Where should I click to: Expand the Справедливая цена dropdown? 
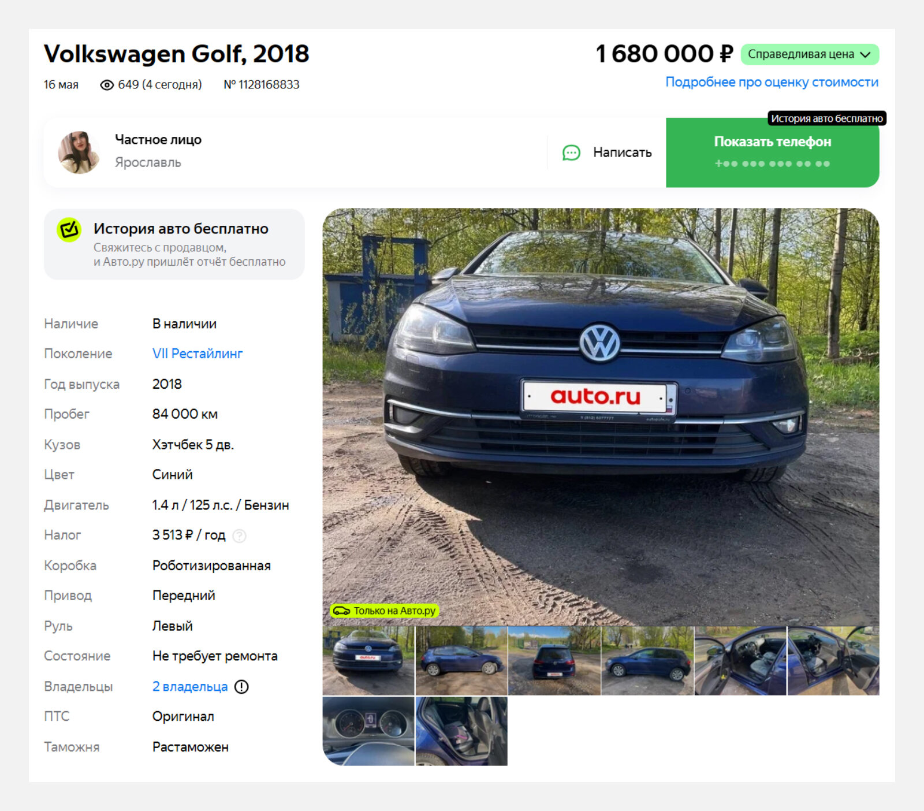point(810,54)
